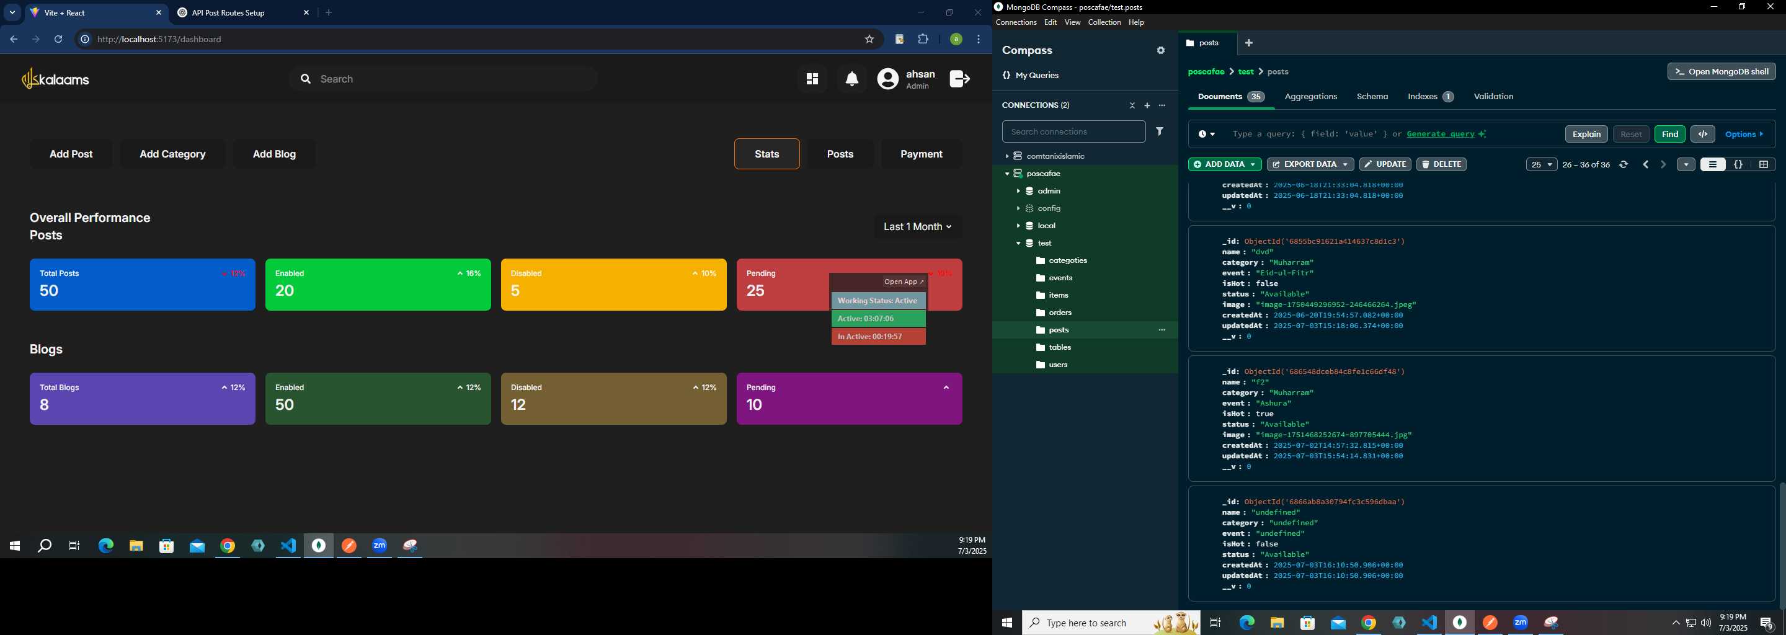The width and height of the screenshot is (1786, 635).
Task: Switch to table view of documents
Action: pos(1763,164)
